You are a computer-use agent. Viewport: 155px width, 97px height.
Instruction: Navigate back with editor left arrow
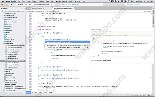(27, 9)
